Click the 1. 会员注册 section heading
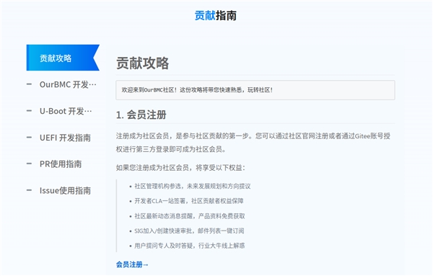 [141, 115]
